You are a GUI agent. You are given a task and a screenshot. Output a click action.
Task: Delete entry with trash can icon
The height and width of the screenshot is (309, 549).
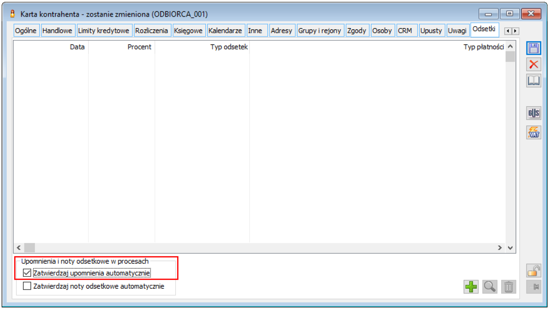point(509,287)
